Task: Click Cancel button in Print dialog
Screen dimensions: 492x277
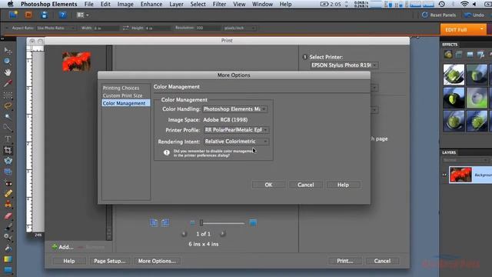Action: pos(382,261)
